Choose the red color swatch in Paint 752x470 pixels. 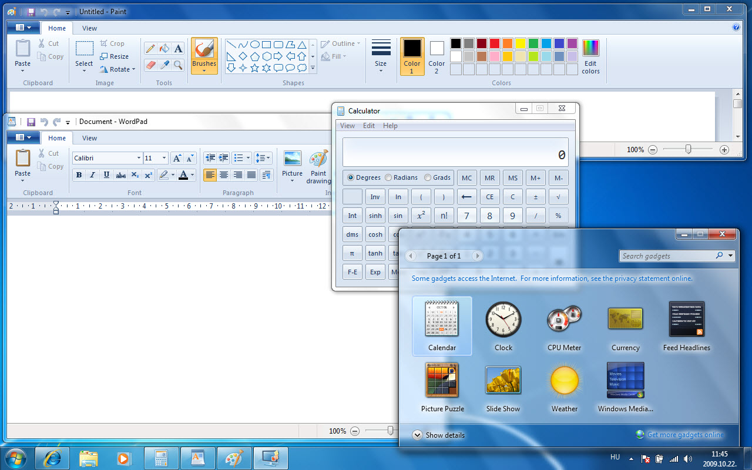pos(494,43)
